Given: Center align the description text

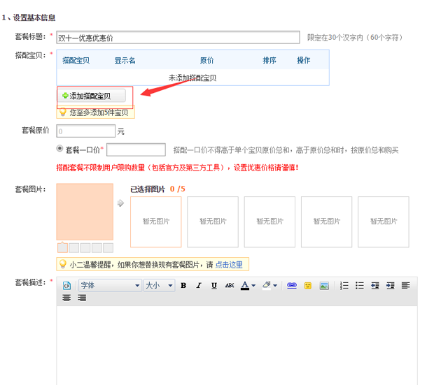Looking at the screenshot, I should click(x=67, y=298).
